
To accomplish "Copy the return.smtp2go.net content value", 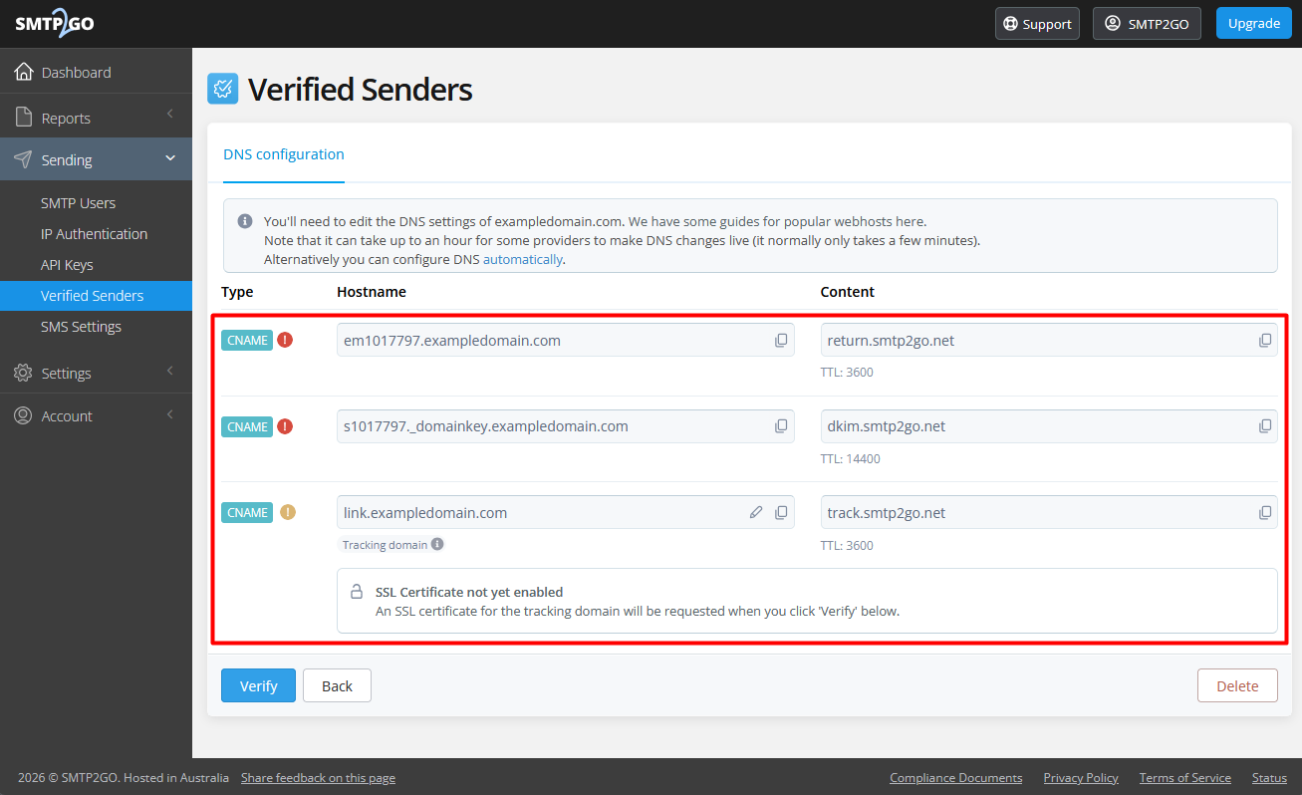I will click(1265, 341).
